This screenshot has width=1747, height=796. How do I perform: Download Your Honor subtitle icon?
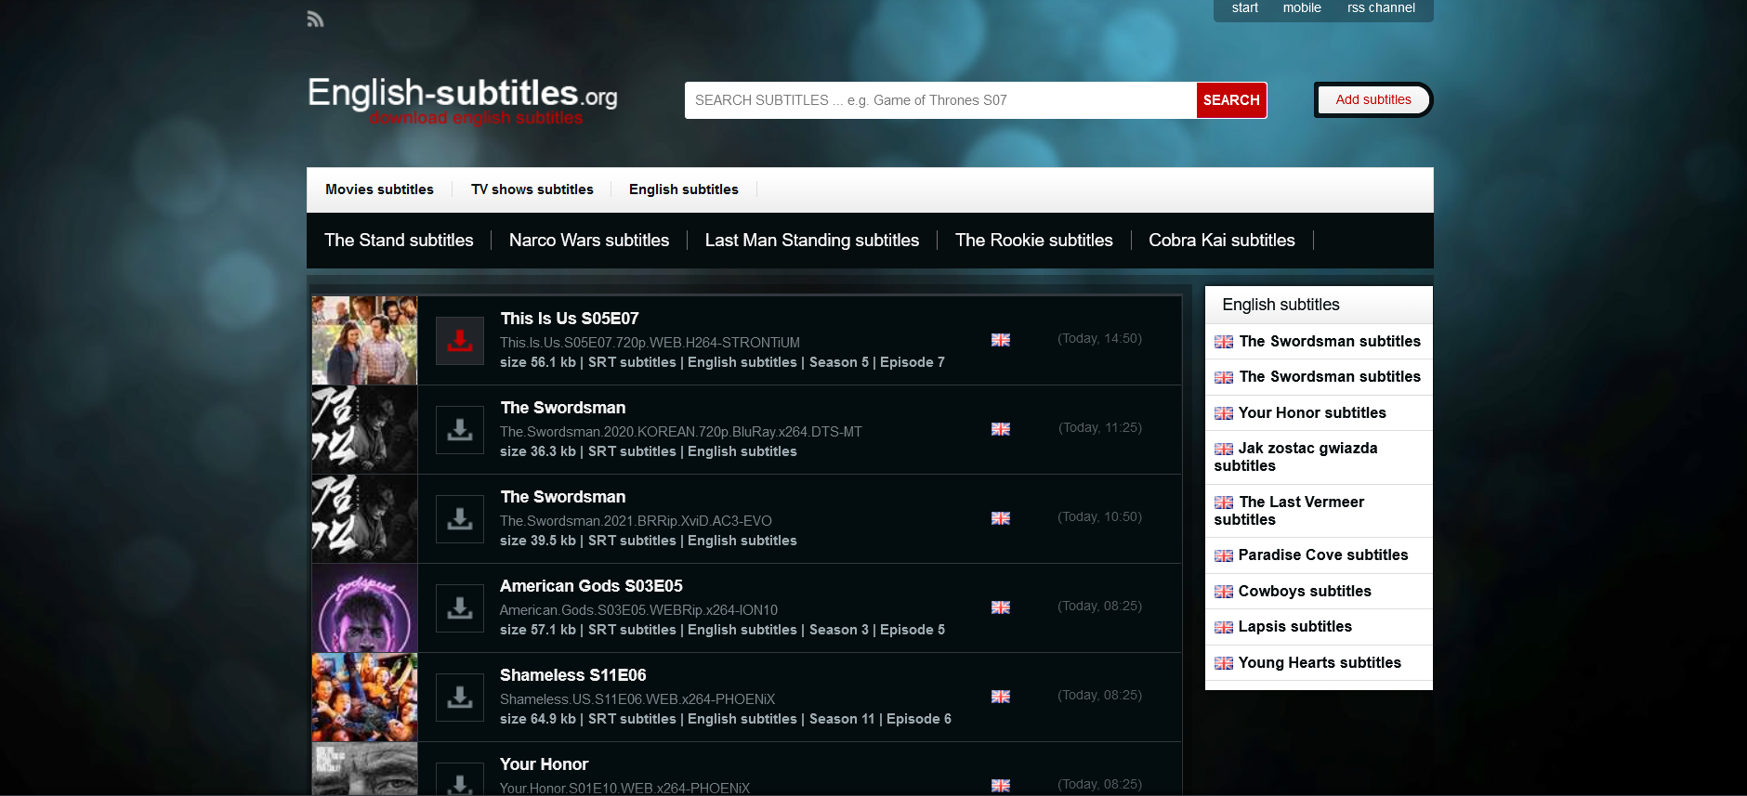coord(460,779)
